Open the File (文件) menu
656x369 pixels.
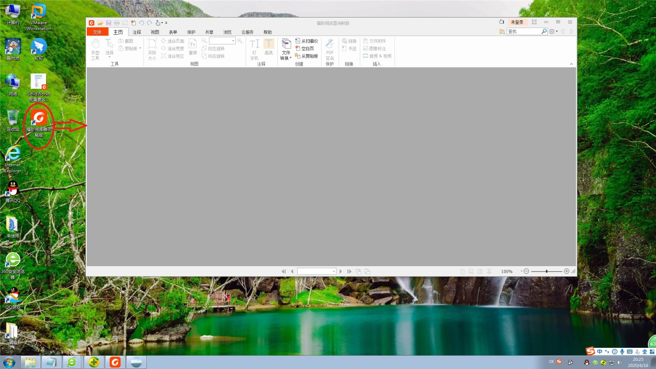(97, 32)
